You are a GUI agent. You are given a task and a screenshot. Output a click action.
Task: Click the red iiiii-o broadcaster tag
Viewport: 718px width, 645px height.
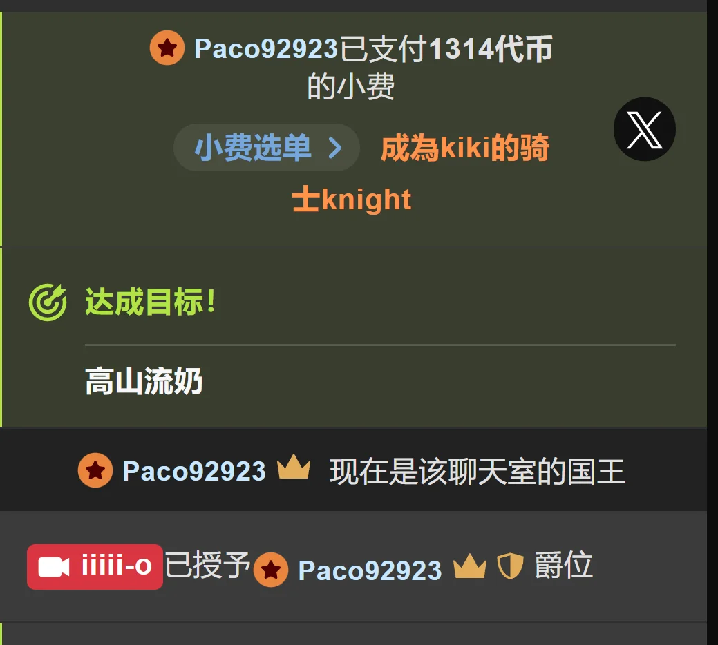(95, 567)
